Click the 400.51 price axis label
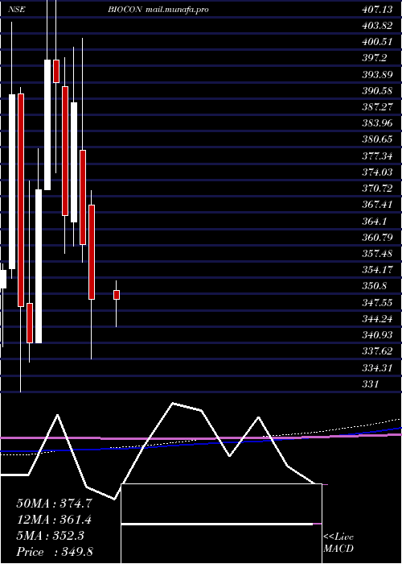The height and width of the screenshot is (564, 402). (377, 42)
